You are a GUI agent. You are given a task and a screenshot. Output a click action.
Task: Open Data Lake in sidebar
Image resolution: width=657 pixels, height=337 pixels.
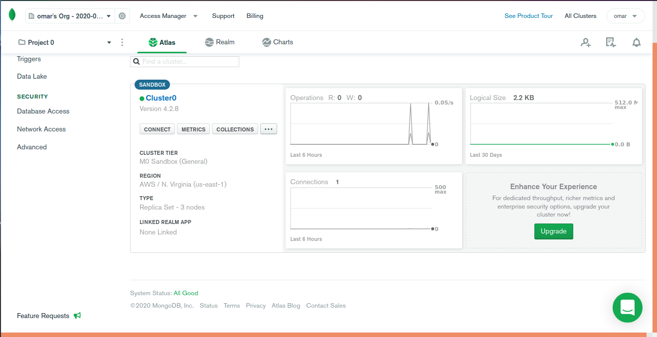tap(32, 76)
